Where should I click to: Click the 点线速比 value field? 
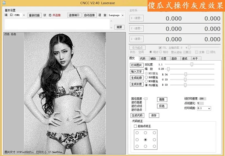pyautogui.click(x=200, y=103)
